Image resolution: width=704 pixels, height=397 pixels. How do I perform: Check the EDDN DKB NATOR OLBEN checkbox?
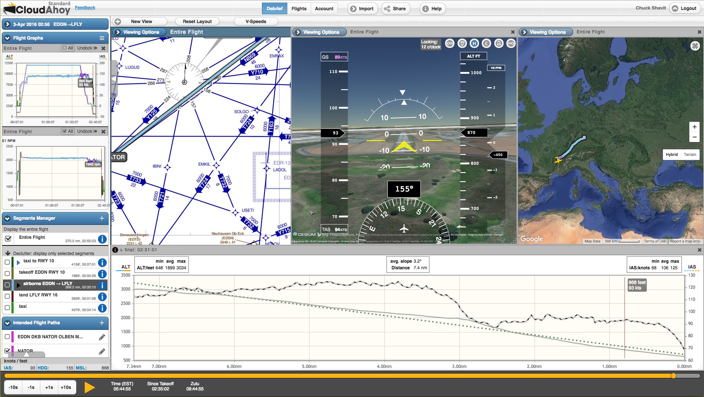7,337
